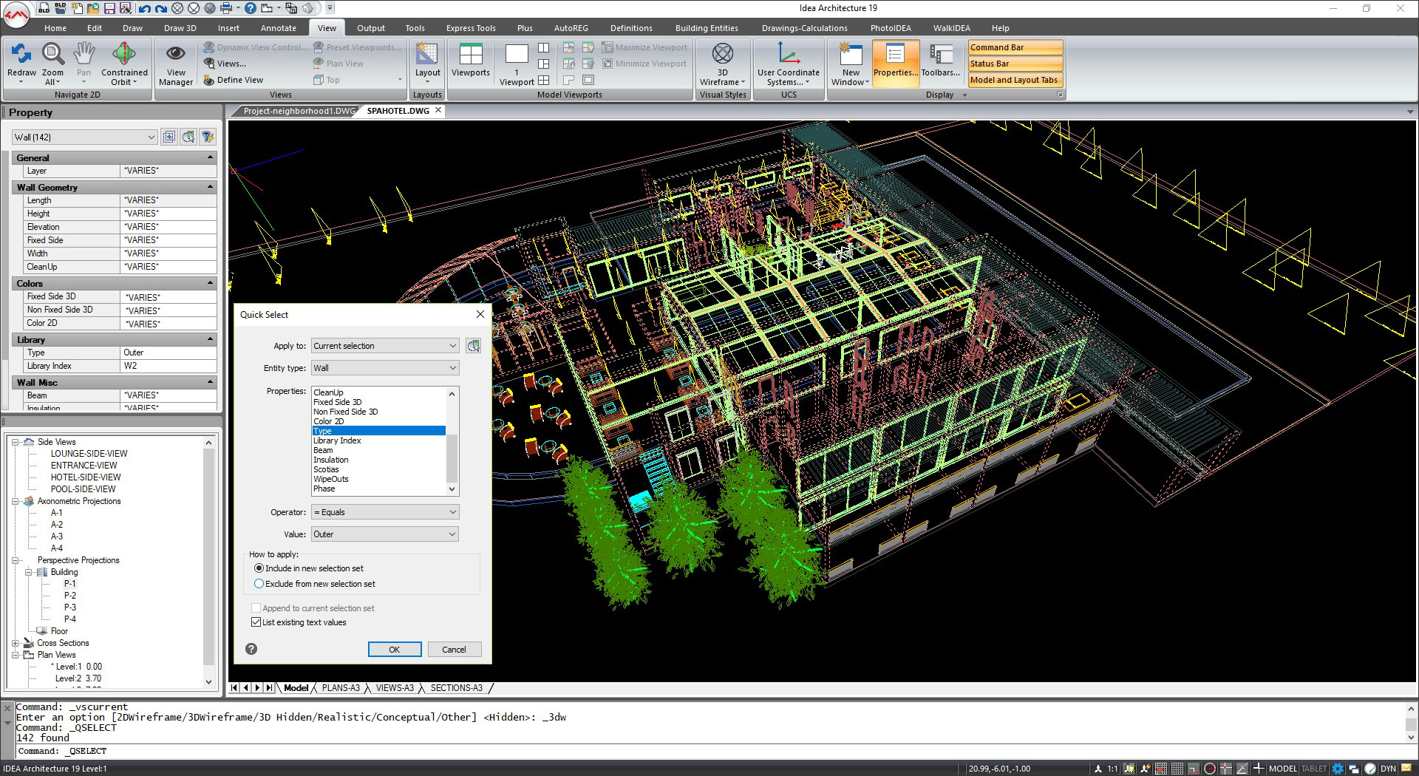Screen dimensions: 1419x776
Task: Open the Entity type dropdown
Action: point(384,368)
